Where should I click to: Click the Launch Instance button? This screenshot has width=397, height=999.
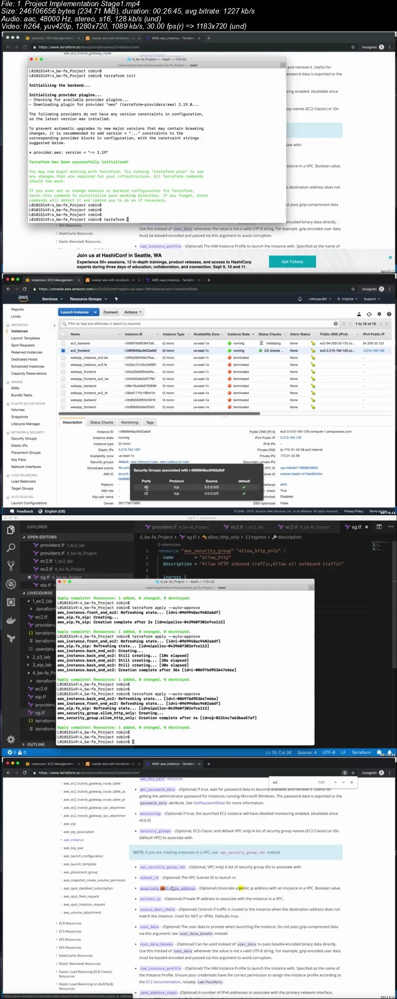pyautogui.click(x=75, y=312)
